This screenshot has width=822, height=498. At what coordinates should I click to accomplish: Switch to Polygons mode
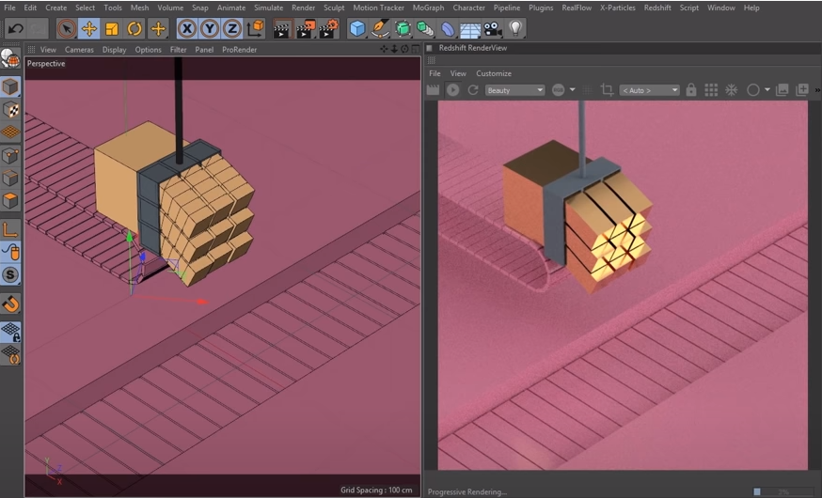pos(10,200)
